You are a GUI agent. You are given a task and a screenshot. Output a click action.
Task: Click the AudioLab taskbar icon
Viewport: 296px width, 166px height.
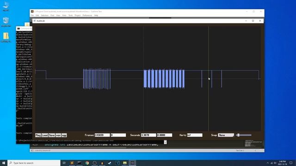pyautogui.click(x=132, y=163)
